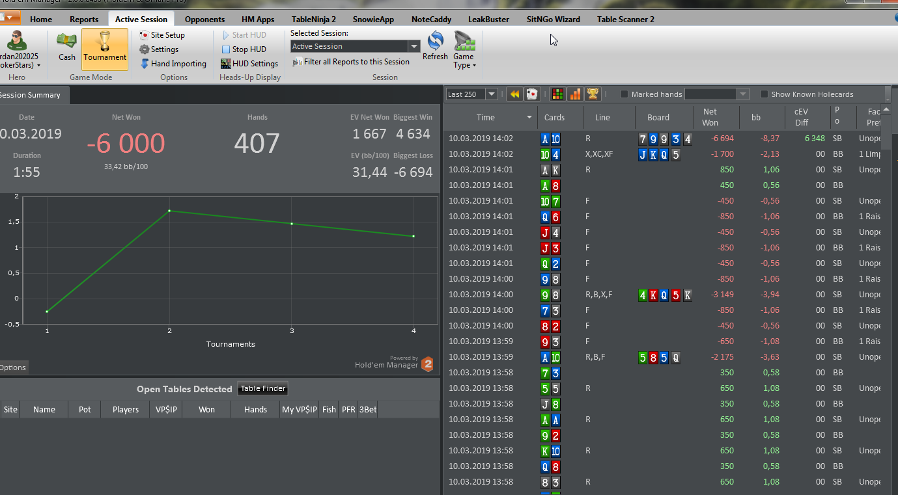Select hand with net won -3 149

click(662, 295)
